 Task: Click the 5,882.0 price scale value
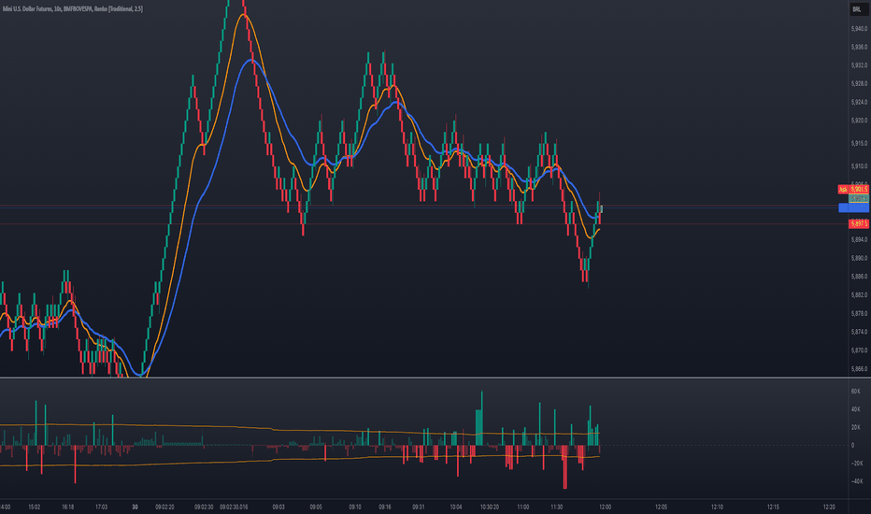pyautogui.click(x=859, y=295)
